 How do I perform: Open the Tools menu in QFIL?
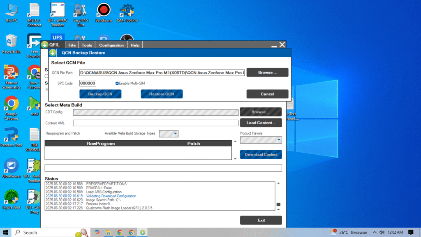[87, 45]
